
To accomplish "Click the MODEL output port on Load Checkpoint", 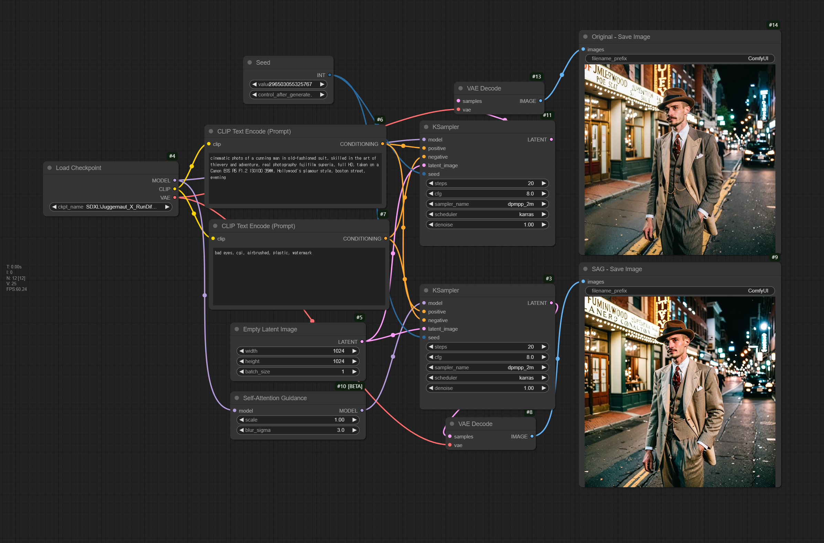I will (x=175, y=180).
